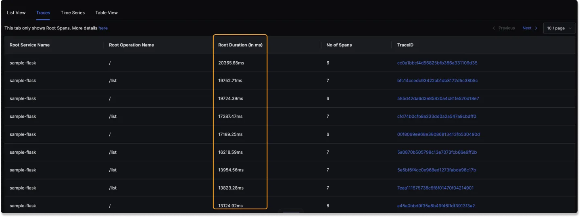Click the 19752.71ms duration cell
Image resolution: width=580 pixels, height=217 pixels.
[x=230, y=81]
